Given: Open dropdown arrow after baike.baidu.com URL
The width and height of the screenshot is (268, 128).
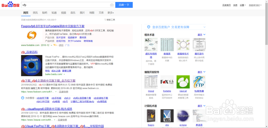Looking at the screenshot, I should (64, 74).
